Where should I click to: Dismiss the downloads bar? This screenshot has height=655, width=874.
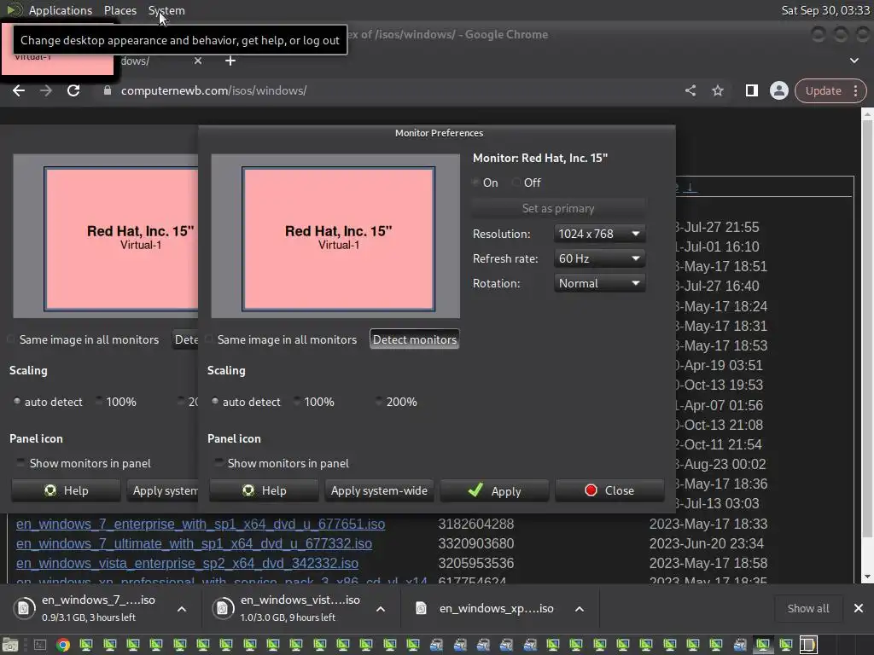[x=859, y=608]
